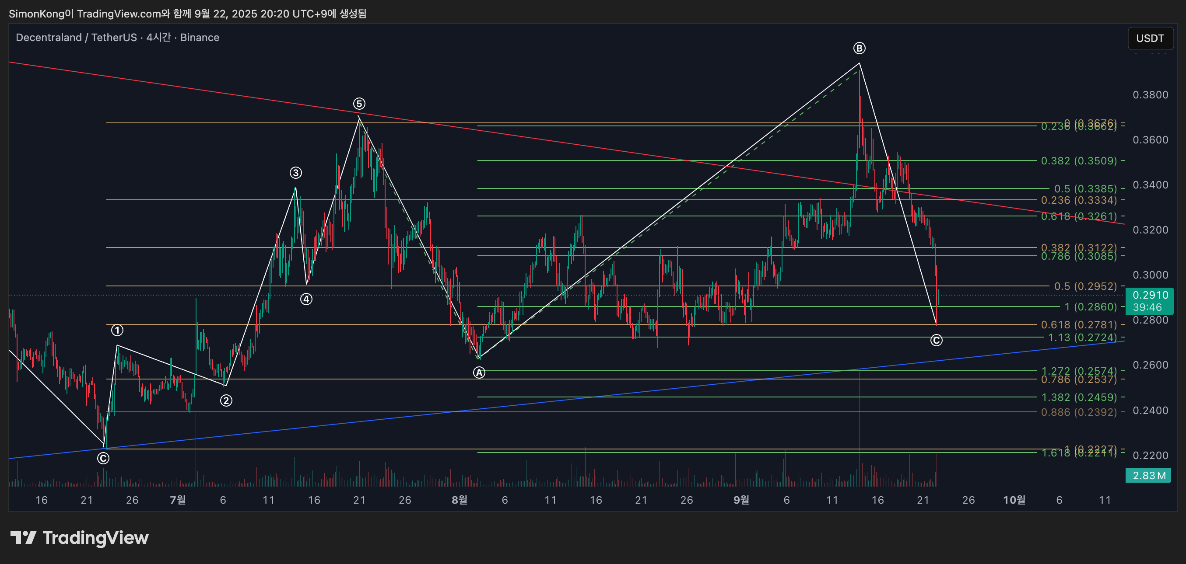Click the 1.382 (0.2459) Fibonacci label
This screenshot has width=1186, height=564.
[1079, 397]
